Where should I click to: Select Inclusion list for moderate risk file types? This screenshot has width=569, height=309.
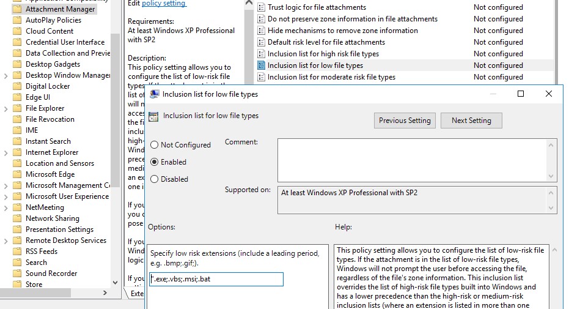(x=331, y=77)
